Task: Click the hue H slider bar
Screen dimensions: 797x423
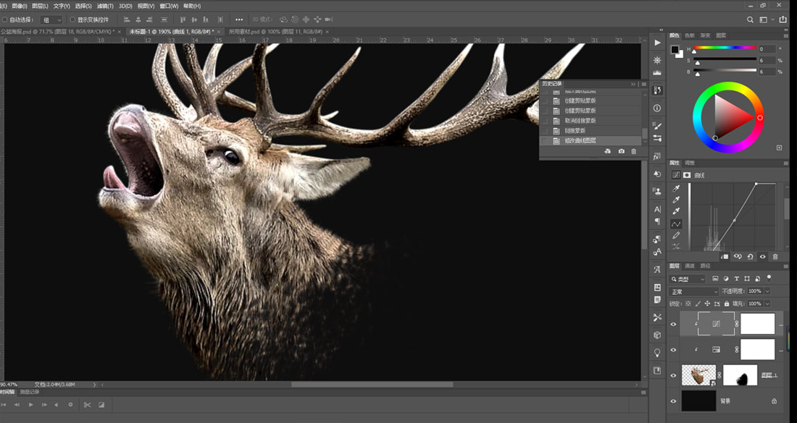Action: tap(725, 48)
